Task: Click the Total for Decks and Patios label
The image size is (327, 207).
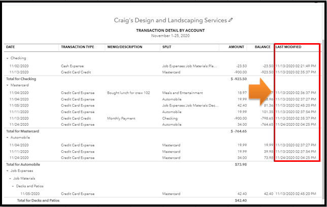Action: click(38, 200)
